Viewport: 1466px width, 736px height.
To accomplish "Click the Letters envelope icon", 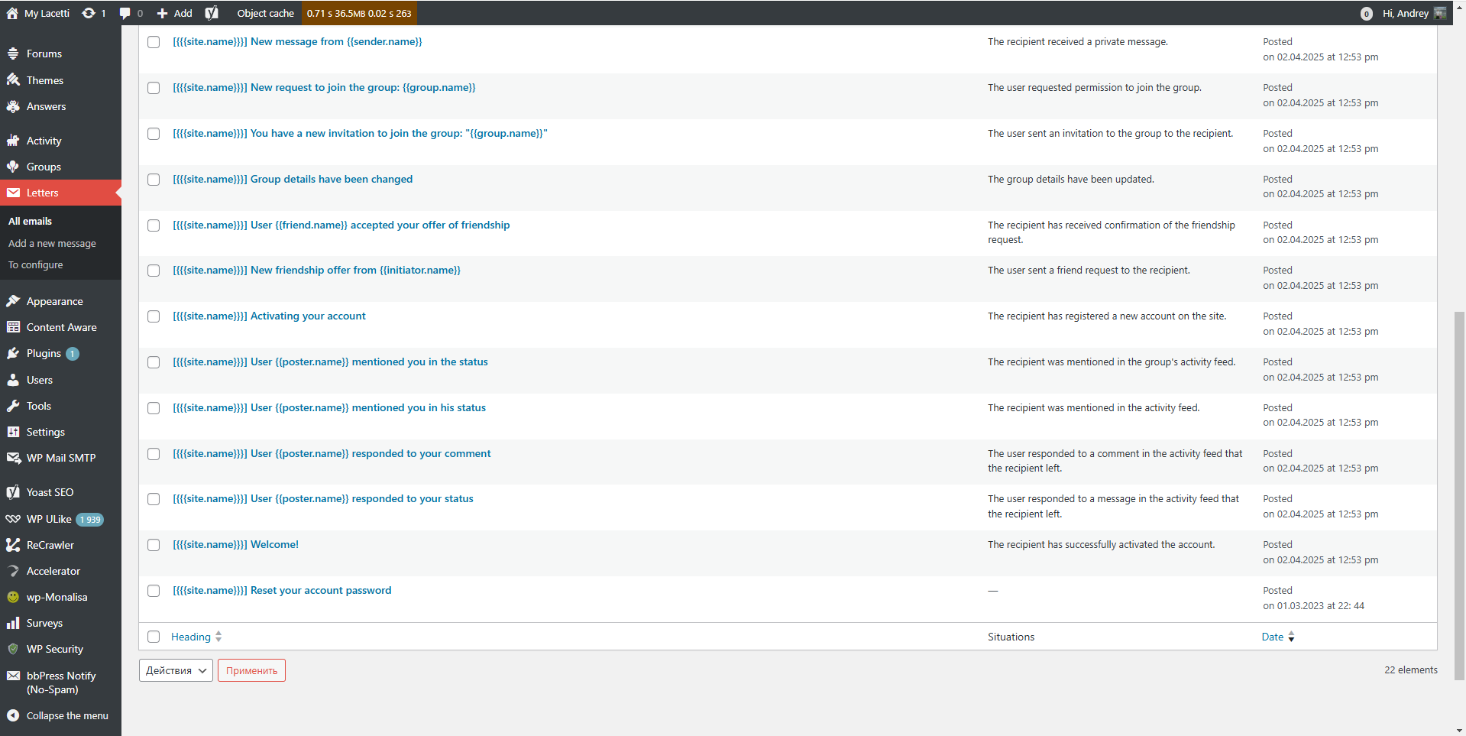I will coord(13,193).
